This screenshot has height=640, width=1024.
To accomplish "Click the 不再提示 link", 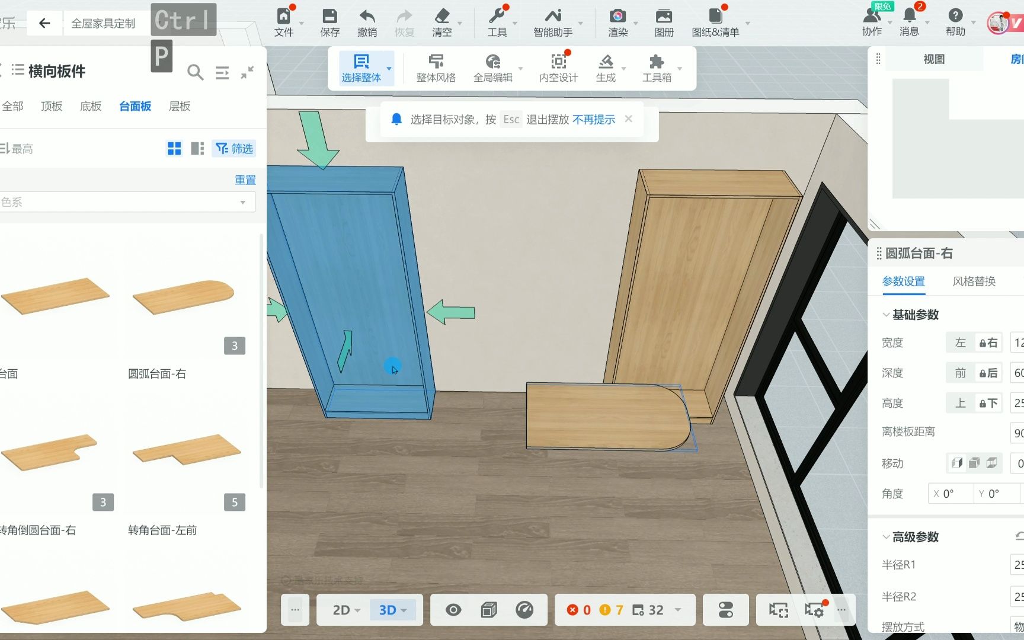I will (x=594, y=120).
